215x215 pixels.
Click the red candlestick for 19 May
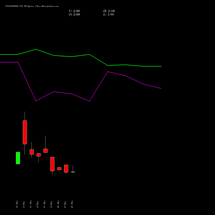pos(52,164)
